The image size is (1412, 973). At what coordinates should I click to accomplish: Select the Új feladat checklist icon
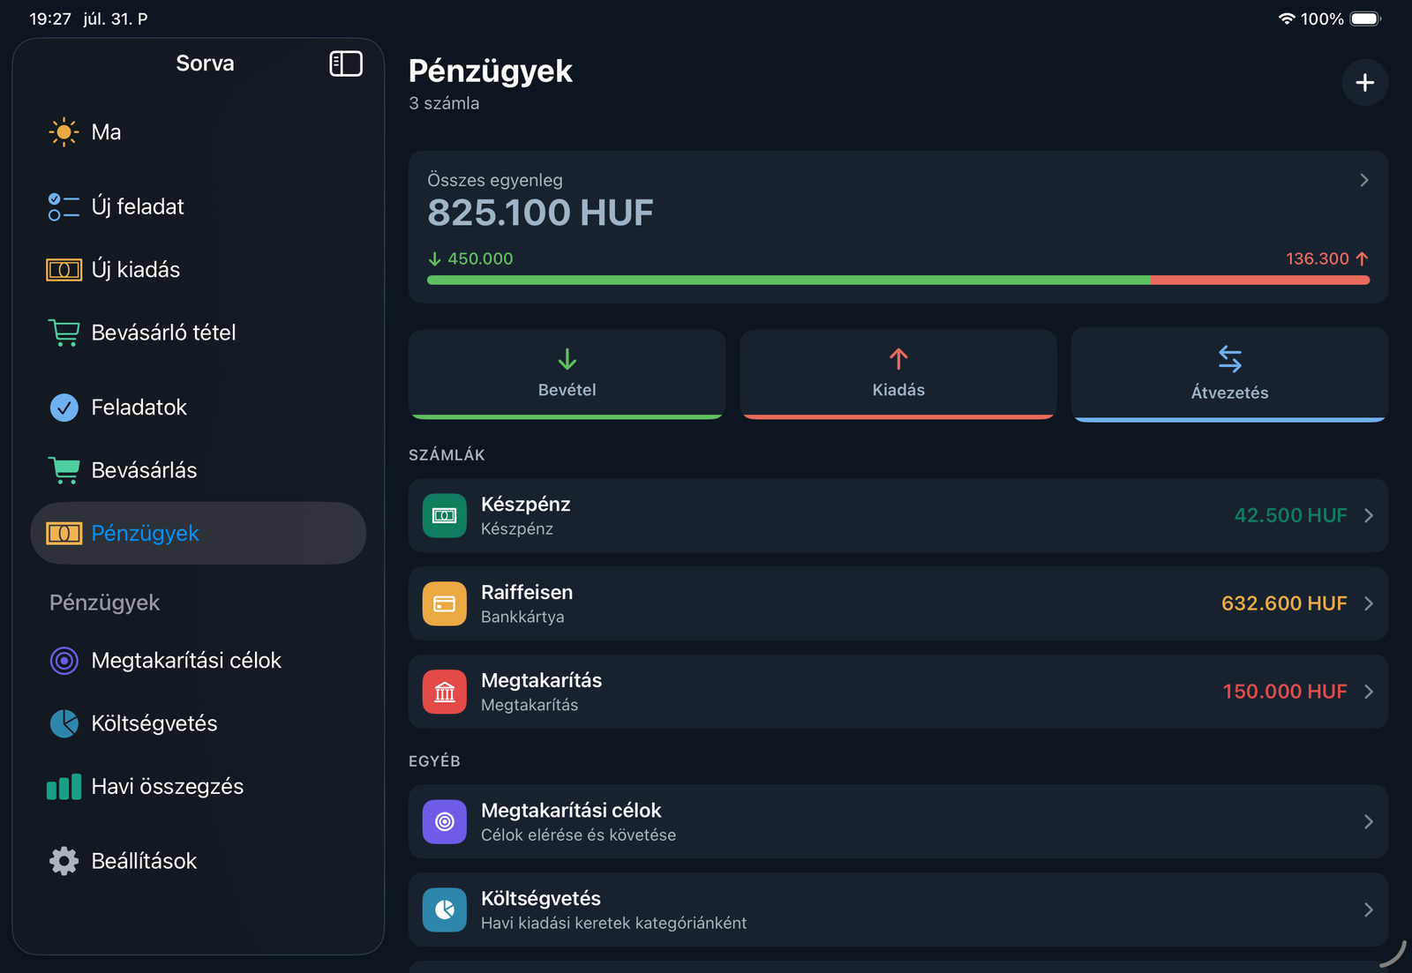pos(64,206)
